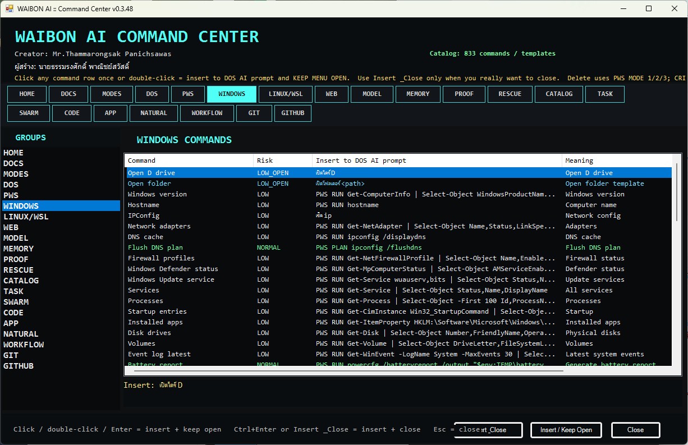
Task: Select the Event log latest row
Action: 398,354
